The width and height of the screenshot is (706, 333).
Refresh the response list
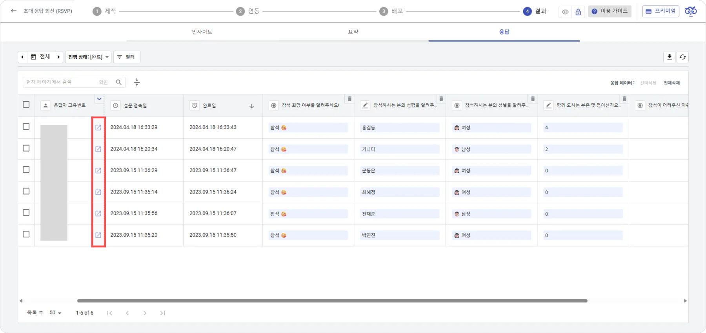click(683, 57)
